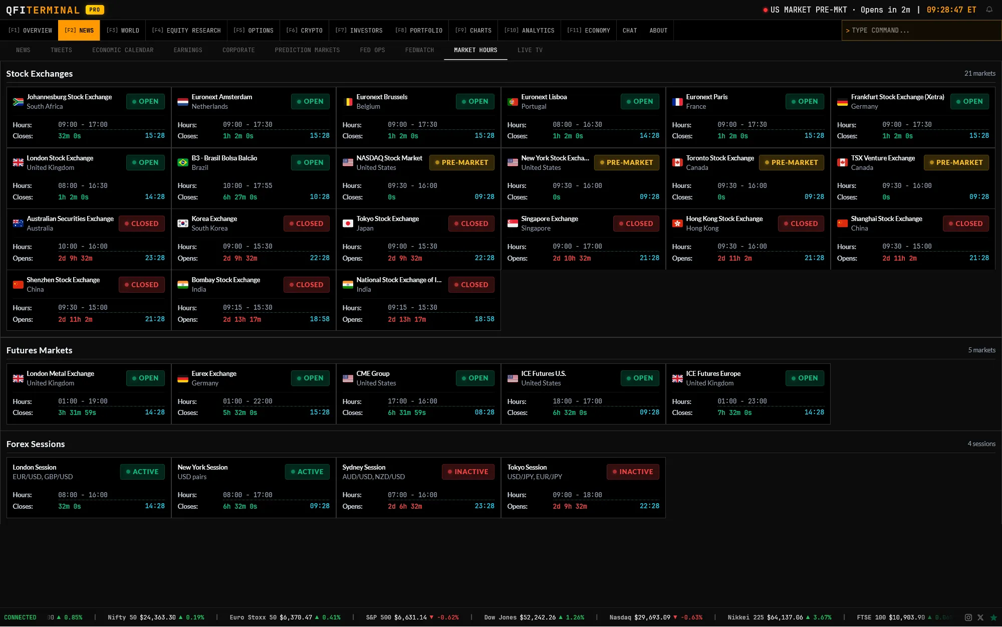The height and width of the screenshot is (627, 1002).
Task: Click the S&P 500 ticker entry
Action: (412, 617)
